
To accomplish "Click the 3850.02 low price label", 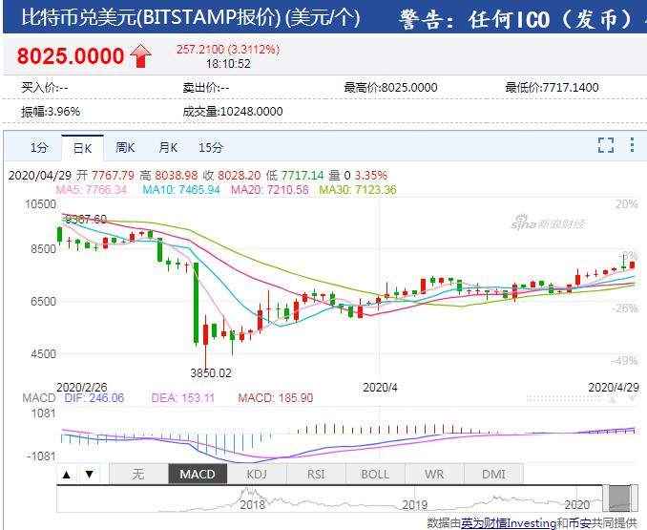I will pos(211,373).
